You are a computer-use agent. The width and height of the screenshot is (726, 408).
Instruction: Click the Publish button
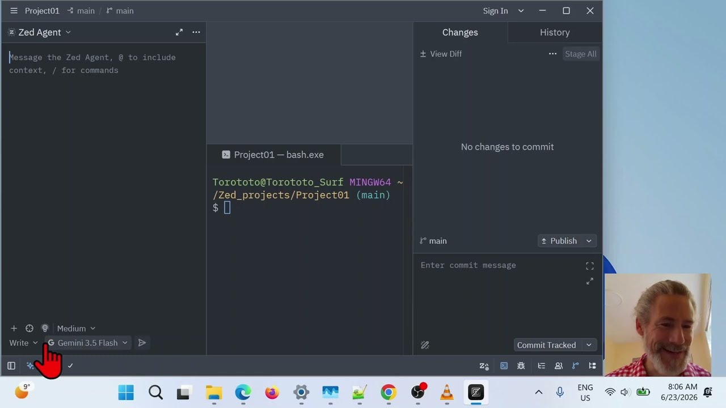[559, 241]
